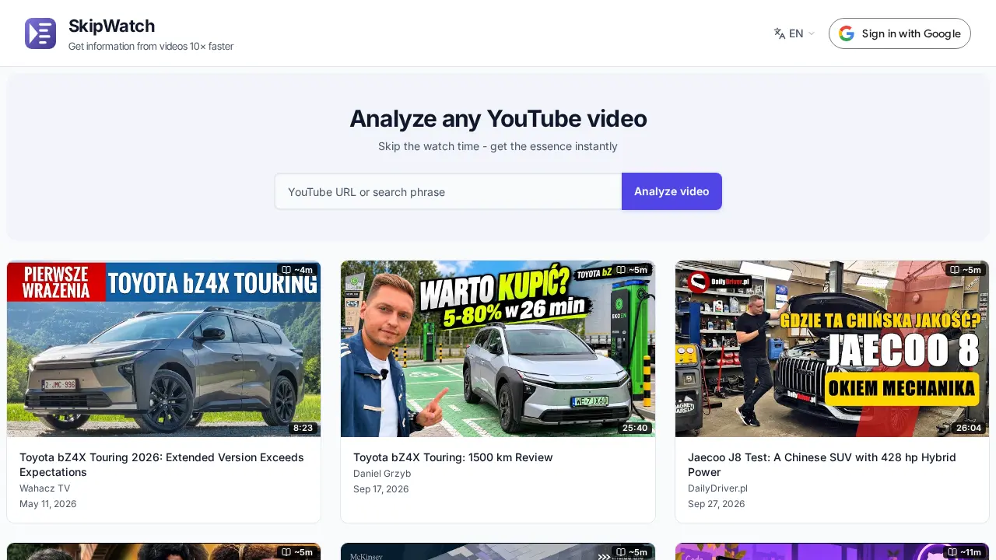This screenshot has height=560, width=996.
Task: Click the Analyze any YouTube video heading
Action: [498, 118]
